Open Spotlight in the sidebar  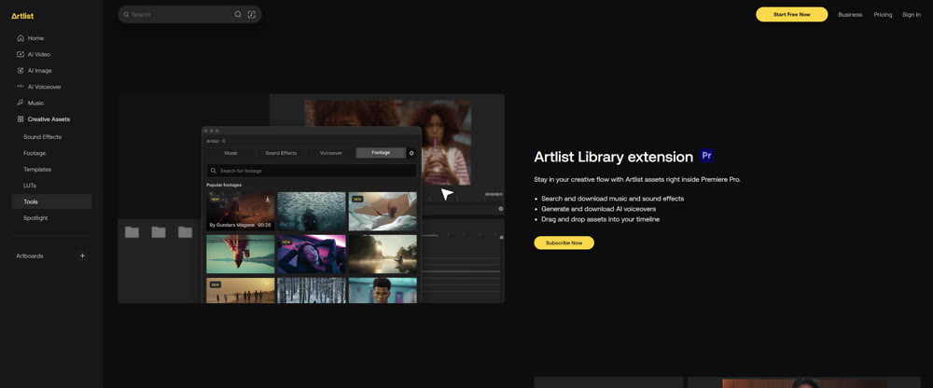coord(35,218)
